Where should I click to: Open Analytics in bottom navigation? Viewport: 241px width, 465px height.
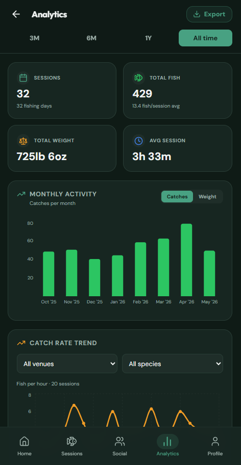(167, 446)
